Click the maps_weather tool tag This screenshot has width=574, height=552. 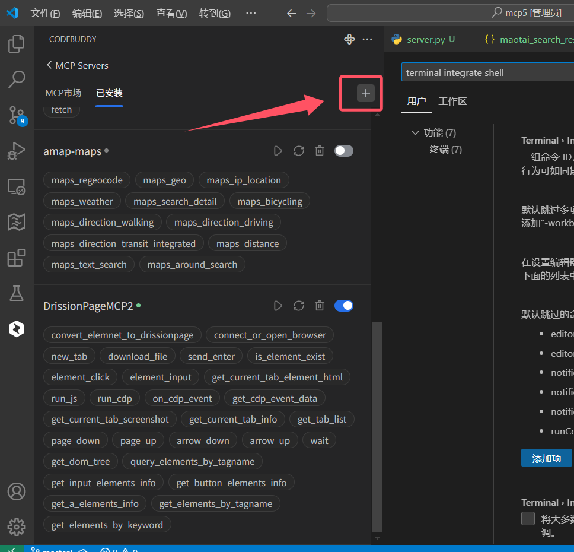[x=82, y=201]
